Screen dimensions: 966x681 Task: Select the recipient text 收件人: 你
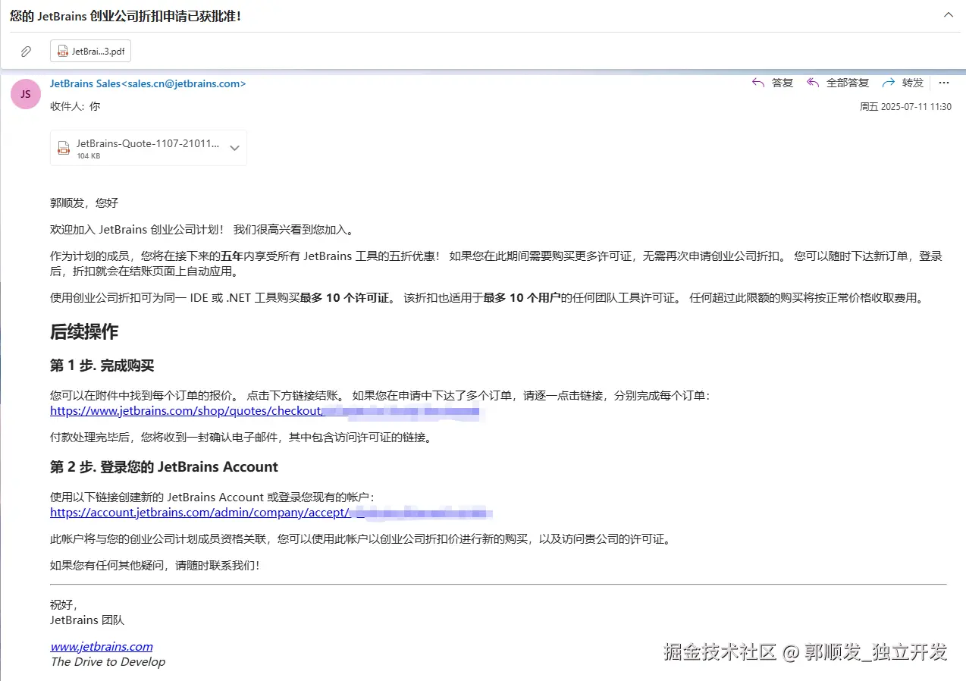[74, 106]
